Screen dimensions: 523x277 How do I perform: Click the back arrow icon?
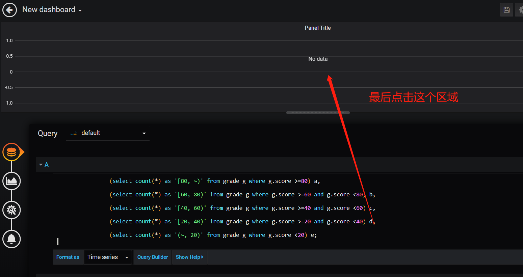[9, 10]
